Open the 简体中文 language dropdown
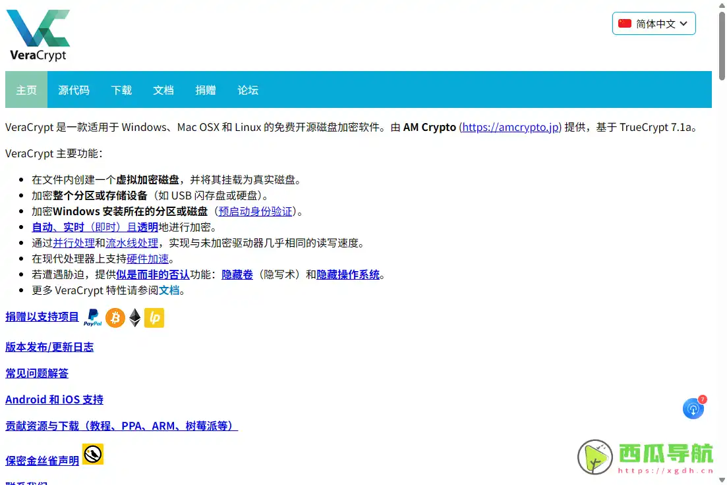The width and height of the screenshot is (727, 485). (654, 24)
